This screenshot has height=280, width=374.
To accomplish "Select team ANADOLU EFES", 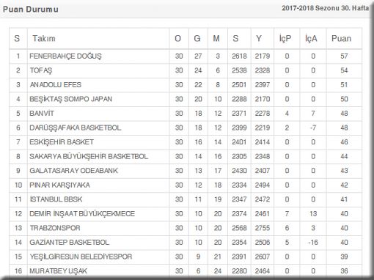I will tap(55, 85).
